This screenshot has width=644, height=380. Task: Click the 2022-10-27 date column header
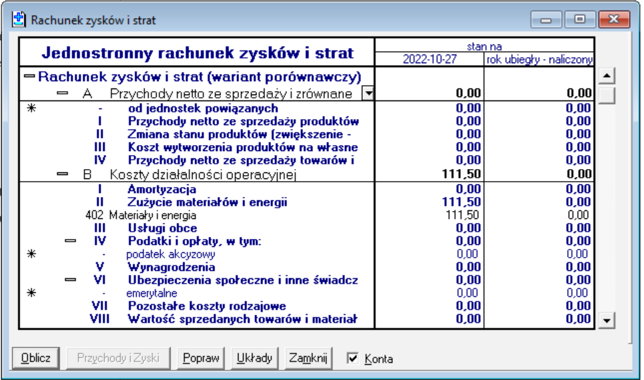[428, 60]
